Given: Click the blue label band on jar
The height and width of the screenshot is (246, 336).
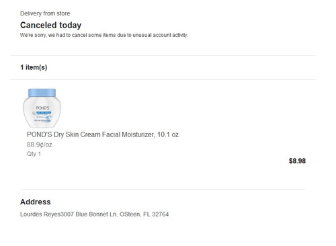Looking at the screenshot, I should [44, 112].
